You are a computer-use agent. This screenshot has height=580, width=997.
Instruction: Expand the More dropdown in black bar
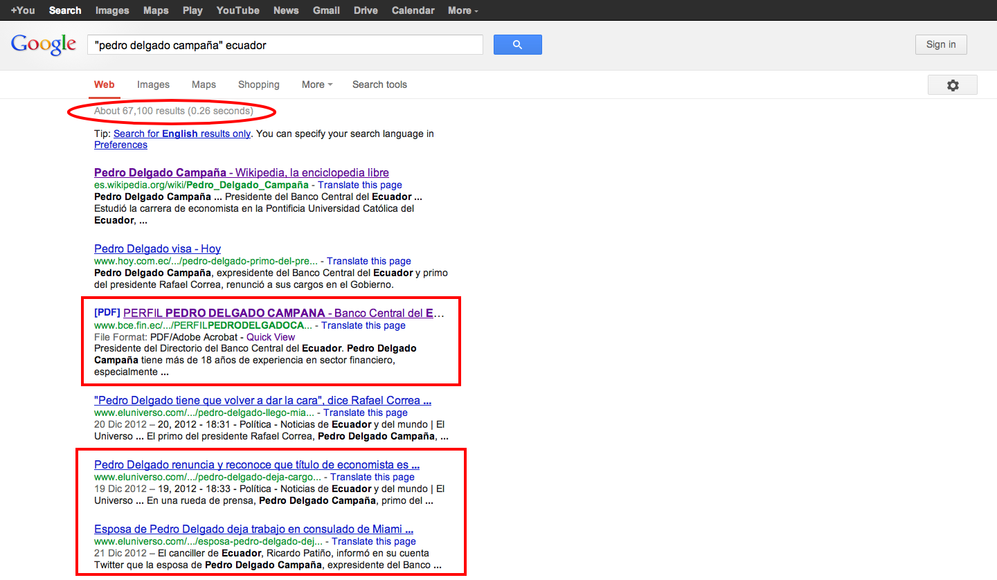pos(463,10)
